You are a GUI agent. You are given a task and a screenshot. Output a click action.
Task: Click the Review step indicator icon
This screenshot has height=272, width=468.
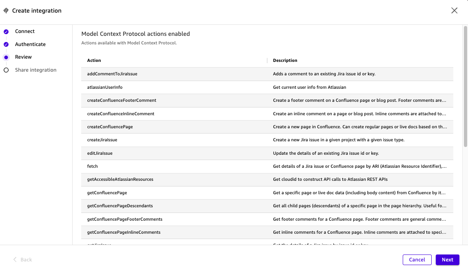[6, 57]
